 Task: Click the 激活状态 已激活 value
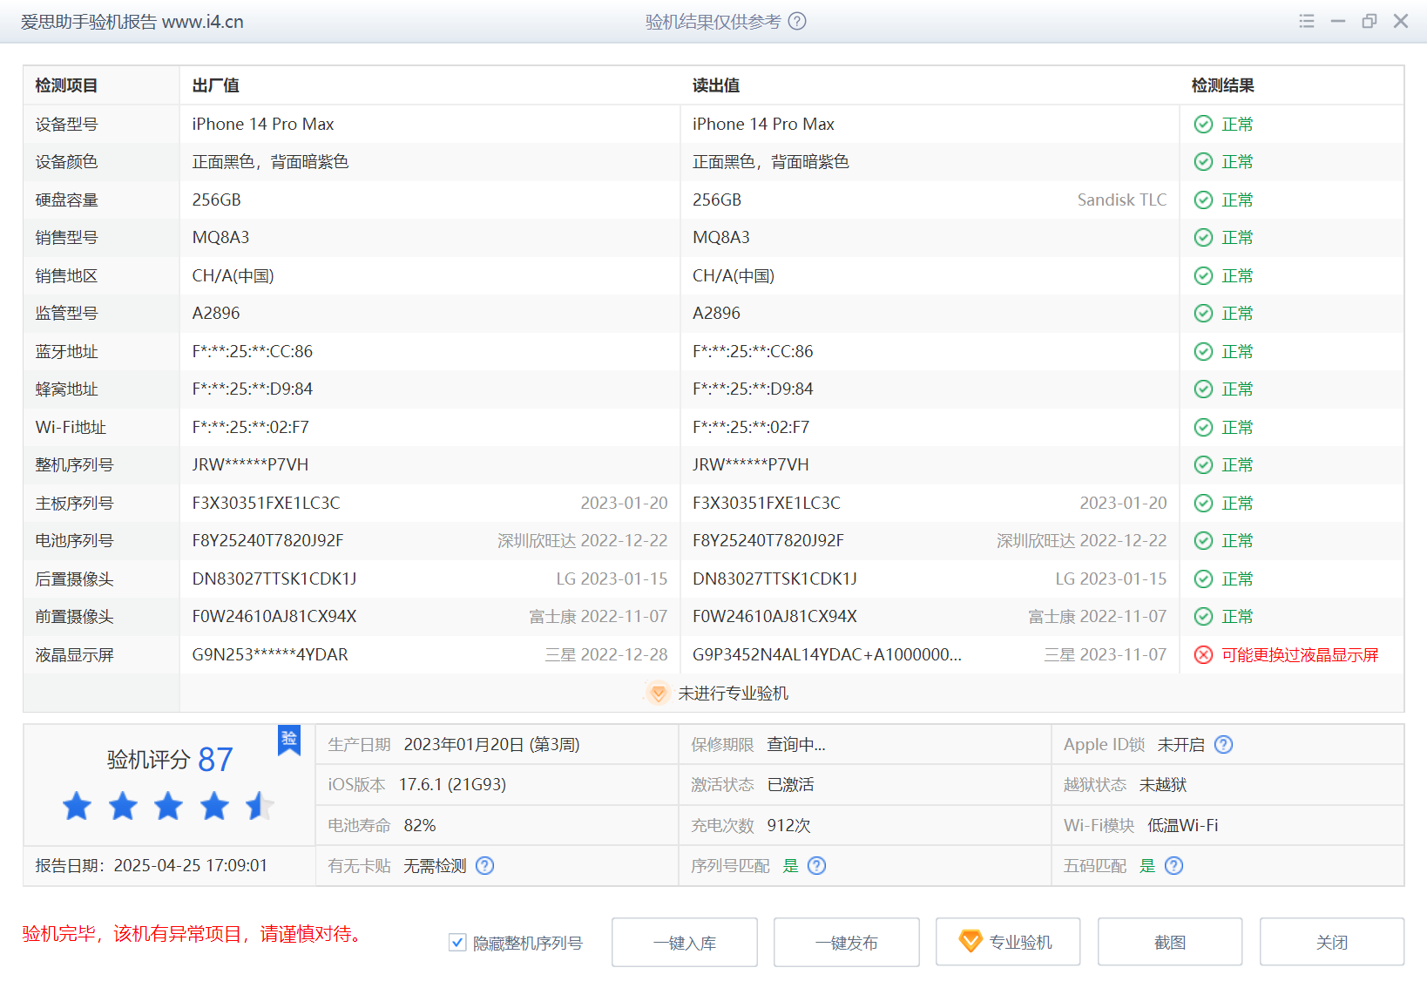click(x=790, y=784)
